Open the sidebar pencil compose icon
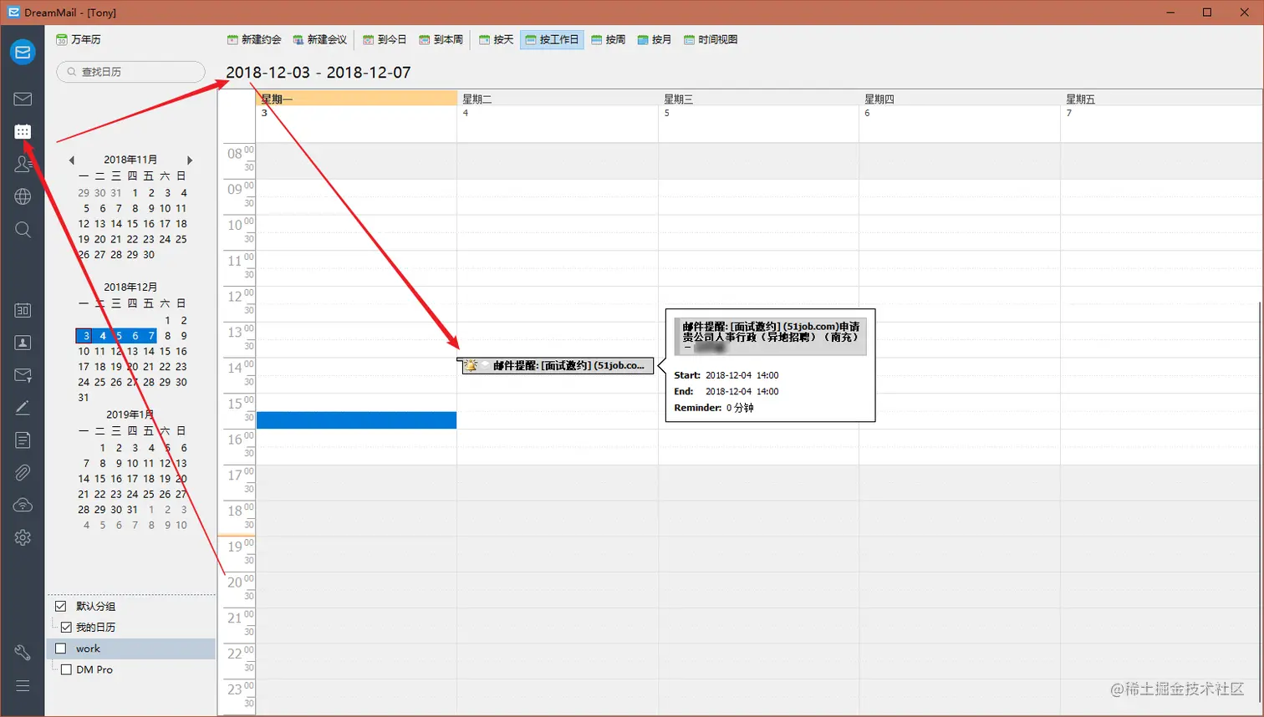Image resolution: width=1264 pixels, height=717 pixels. point(23,408)
